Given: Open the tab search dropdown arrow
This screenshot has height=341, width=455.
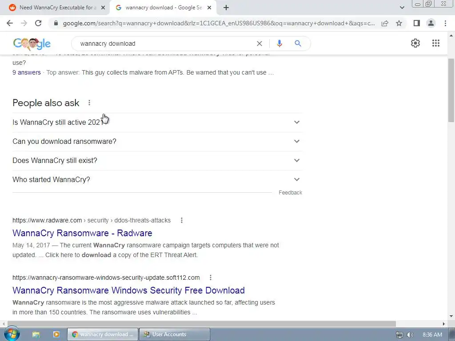Looking at the screenshot, I should pos(402,8).
